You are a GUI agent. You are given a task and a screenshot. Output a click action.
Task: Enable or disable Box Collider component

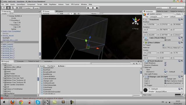pos(148,43)
